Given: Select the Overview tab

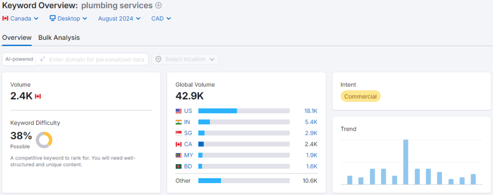Looking at the screenshot, I should [x=17, y=37].
